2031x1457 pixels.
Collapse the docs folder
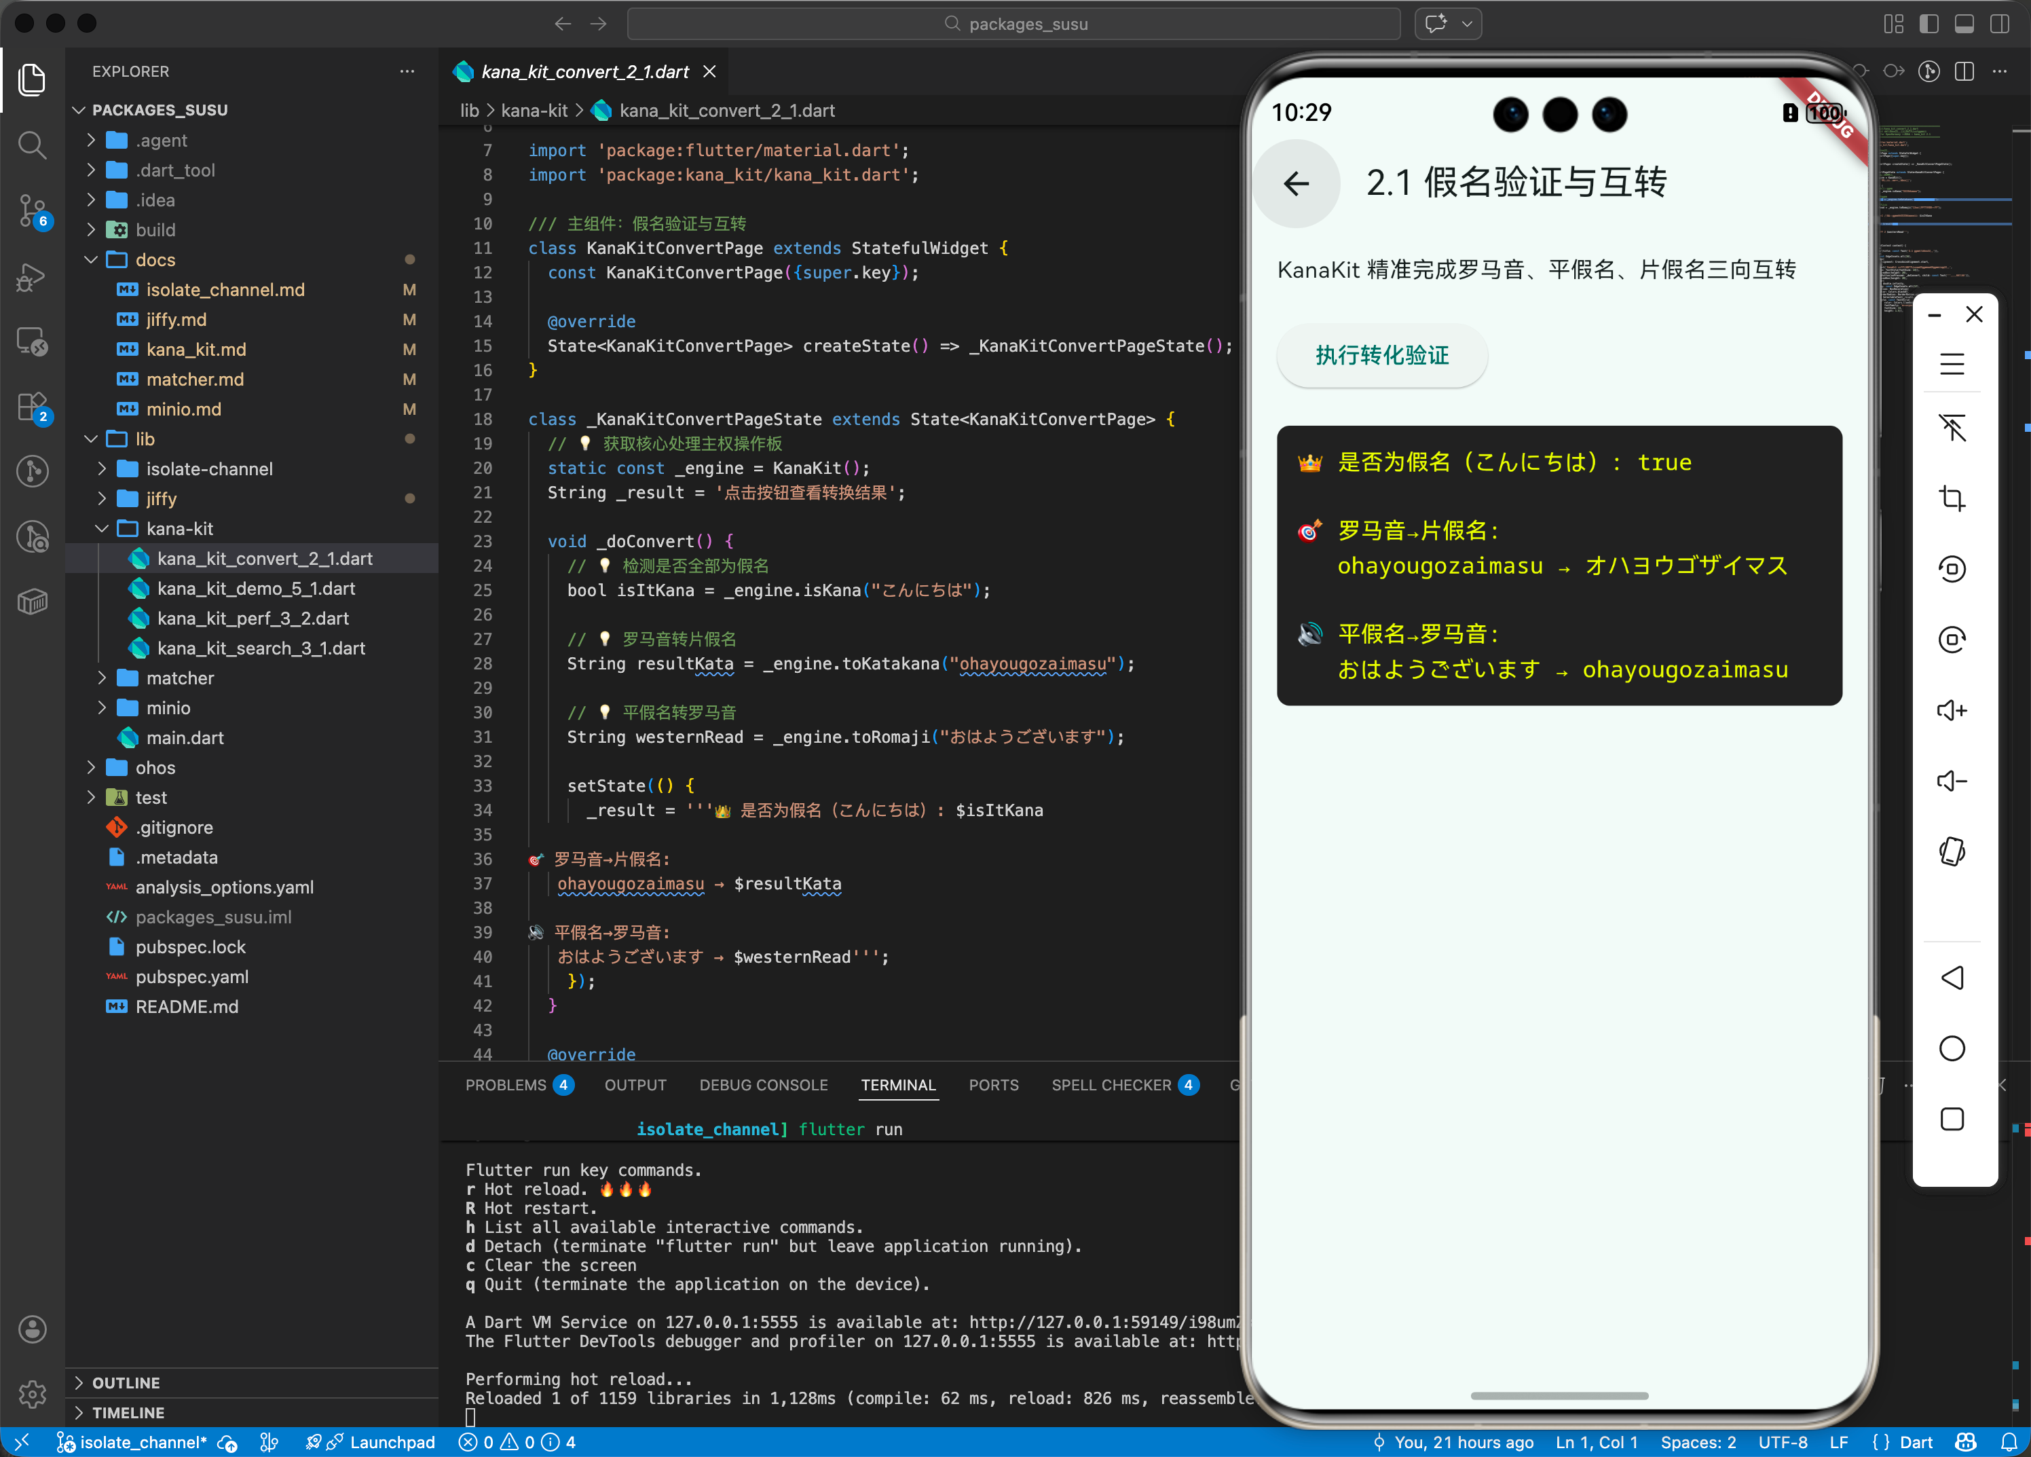point(154,260)
